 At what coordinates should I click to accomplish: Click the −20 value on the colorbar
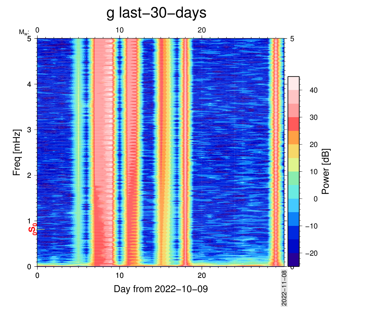click(311, 253)
